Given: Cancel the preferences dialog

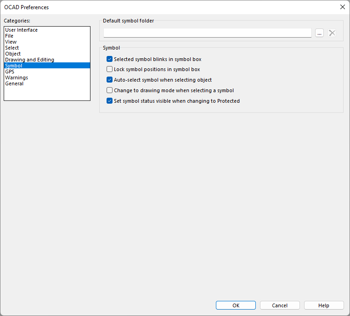Looking at the screenshot, I should tap(280, 305).
